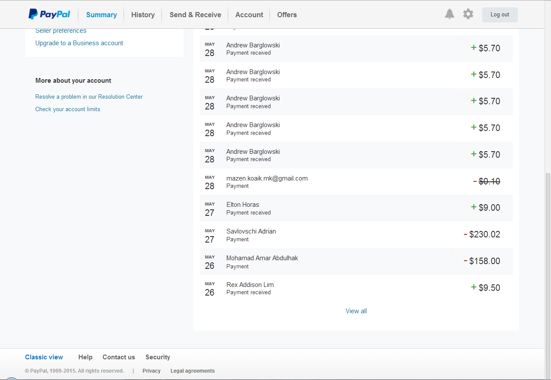Select Mohamad Amar Abdulhak transaction
Image resolution: width=551 pixels, height=380 pixels.
[x=356, y=262]
